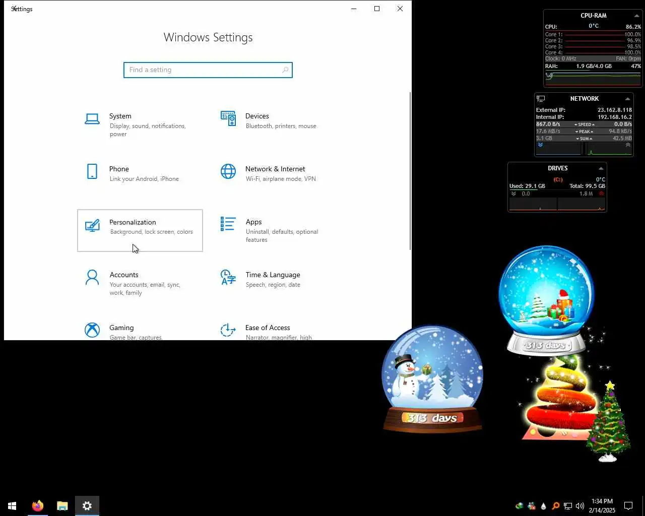Viewport: 645px width, 516px height.
Task: Click the Network & Internet globe icon
Action: [x=228, y=171]
